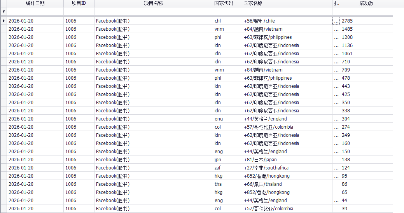Open the ellipsis button in the 710 row
Screen dimensions: 404x213
coord(336,61)
